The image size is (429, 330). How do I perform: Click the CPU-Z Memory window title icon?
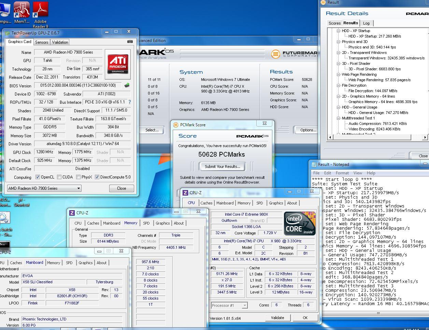click(x=72, y=213)
